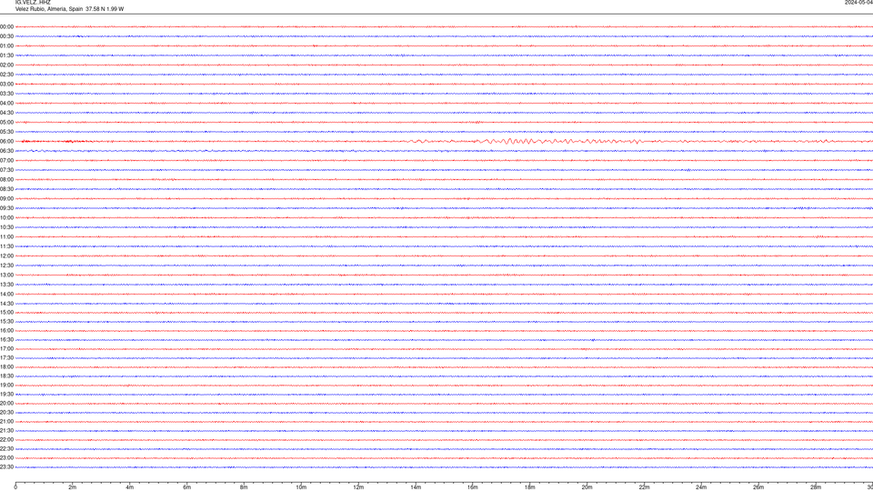873x491 pixels.
Task: Select the 08:00 time label
Action: pyautogui.click(x=6, y=180)
